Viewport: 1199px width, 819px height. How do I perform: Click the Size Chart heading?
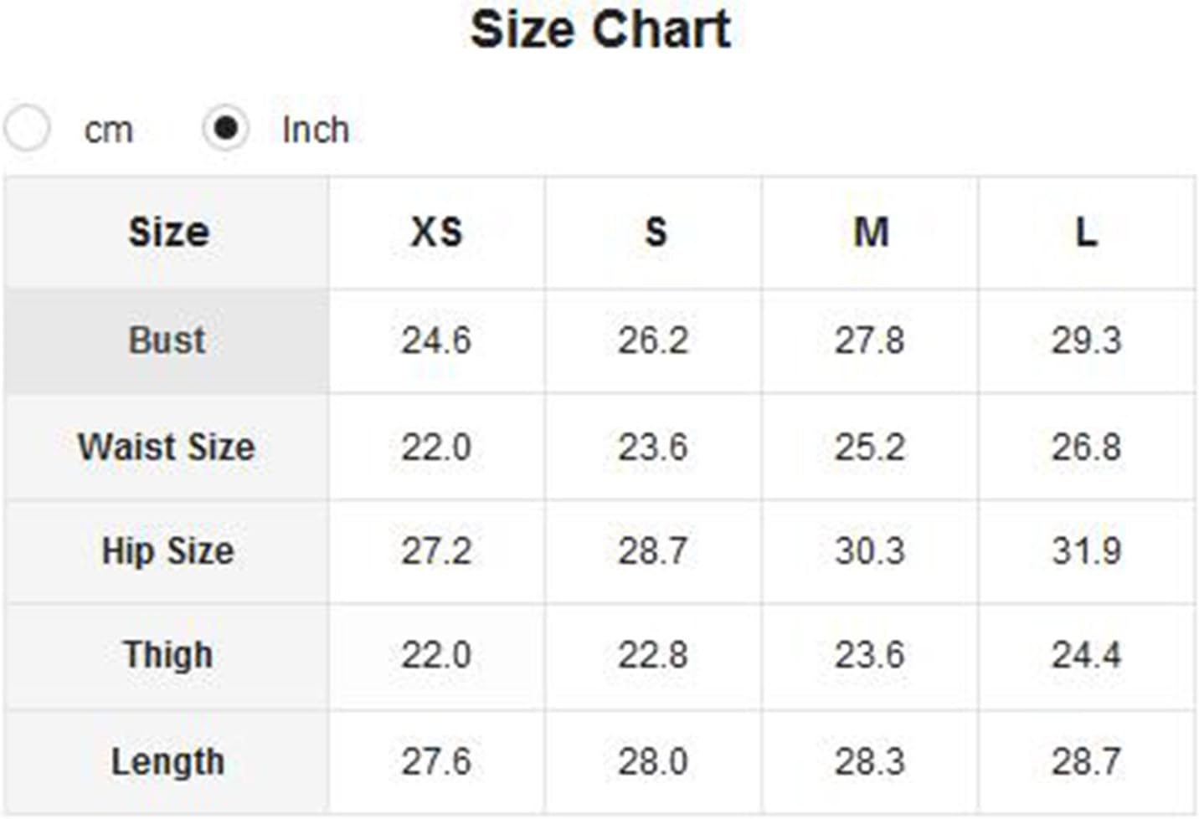point(600,30)
